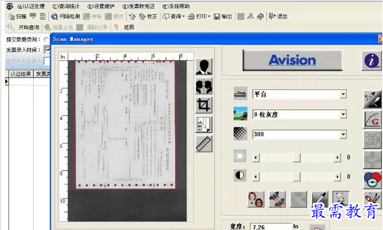Click the butterfly image icon
Viewport: 383px width, 230px height.
click(x=277, y=199)
